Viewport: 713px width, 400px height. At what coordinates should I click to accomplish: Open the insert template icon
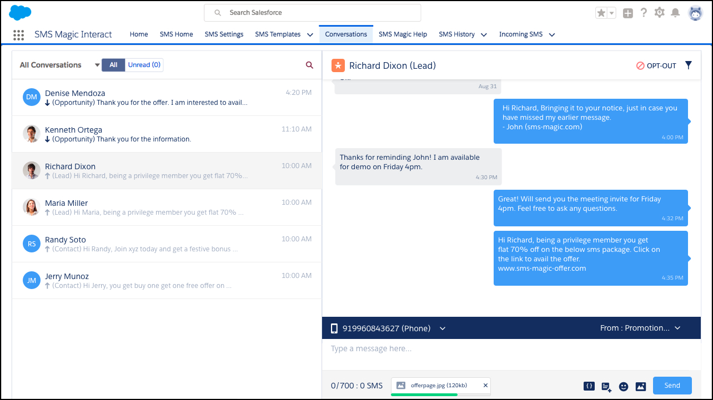pos(606,387)
